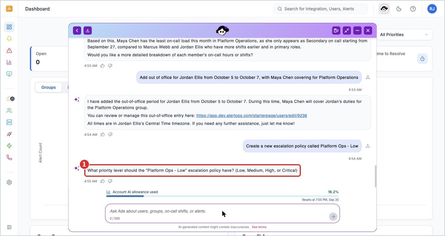
Task: Focus the Search for Integration, Users, Alerts box
Action: tap(321, 9)
